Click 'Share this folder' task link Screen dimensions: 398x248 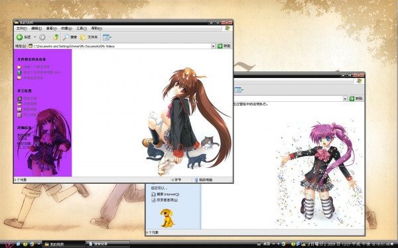(x=33, y=78)
